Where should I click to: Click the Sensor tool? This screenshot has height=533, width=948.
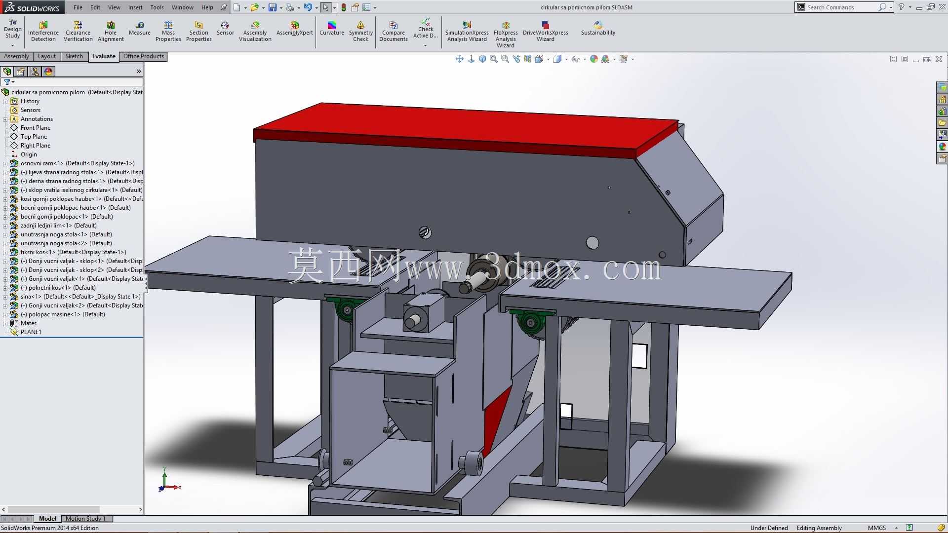(x=225, y=29)
